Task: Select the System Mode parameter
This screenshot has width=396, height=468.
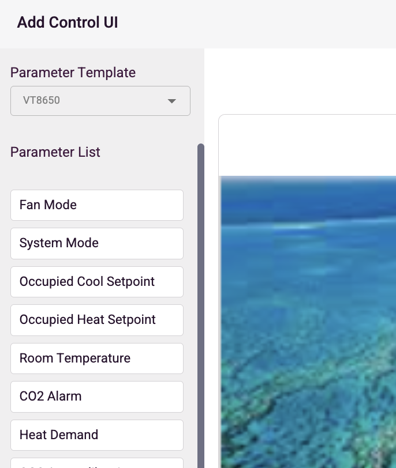Action: tap(97, 243)
